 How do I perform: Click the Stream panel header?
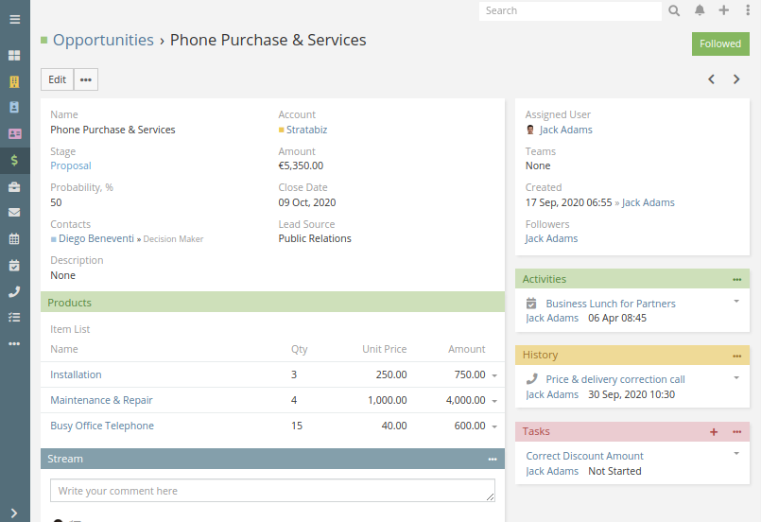coord(272,459)
